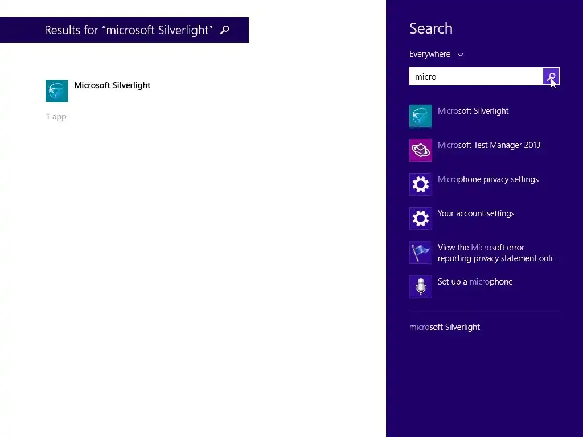
Task: Click gear icon for Microphone privacy settings
Action: (421, 184)
